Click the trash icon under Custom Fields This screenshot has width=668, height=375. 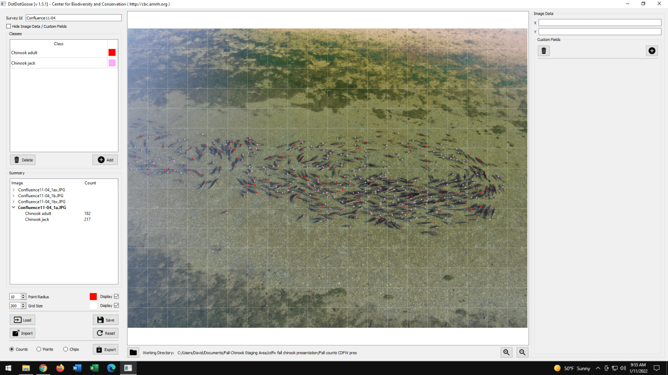(543, 51)
